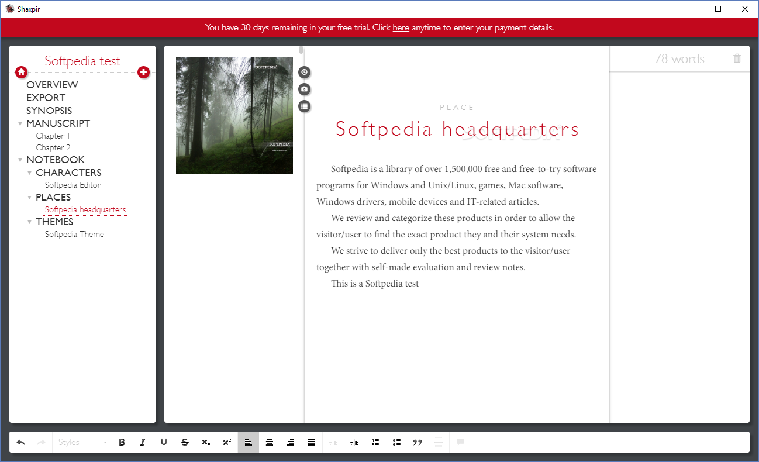Select justified text alignment
Screen dimensions: 759x462
tap(312, 442)
